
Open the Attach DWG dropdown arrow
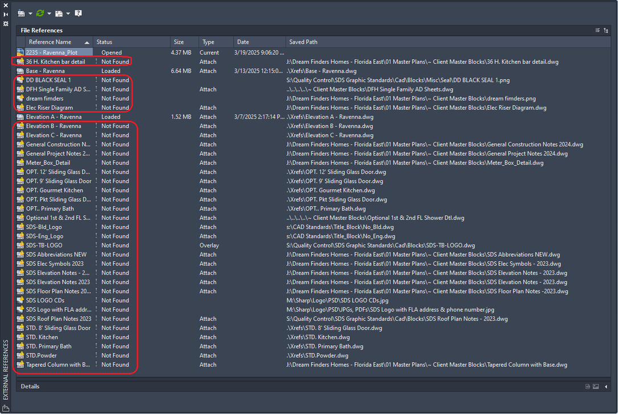click(x=30, y=14)
